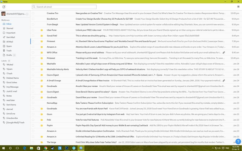The image size is (242, 151).
Task: Click the blue help question mark button
Action: pos(238,141)
